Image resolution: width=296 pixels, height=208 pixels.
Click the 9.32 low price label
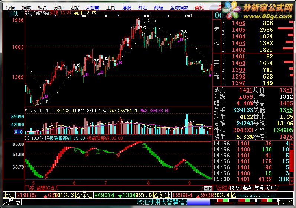[x=45, y=102]
